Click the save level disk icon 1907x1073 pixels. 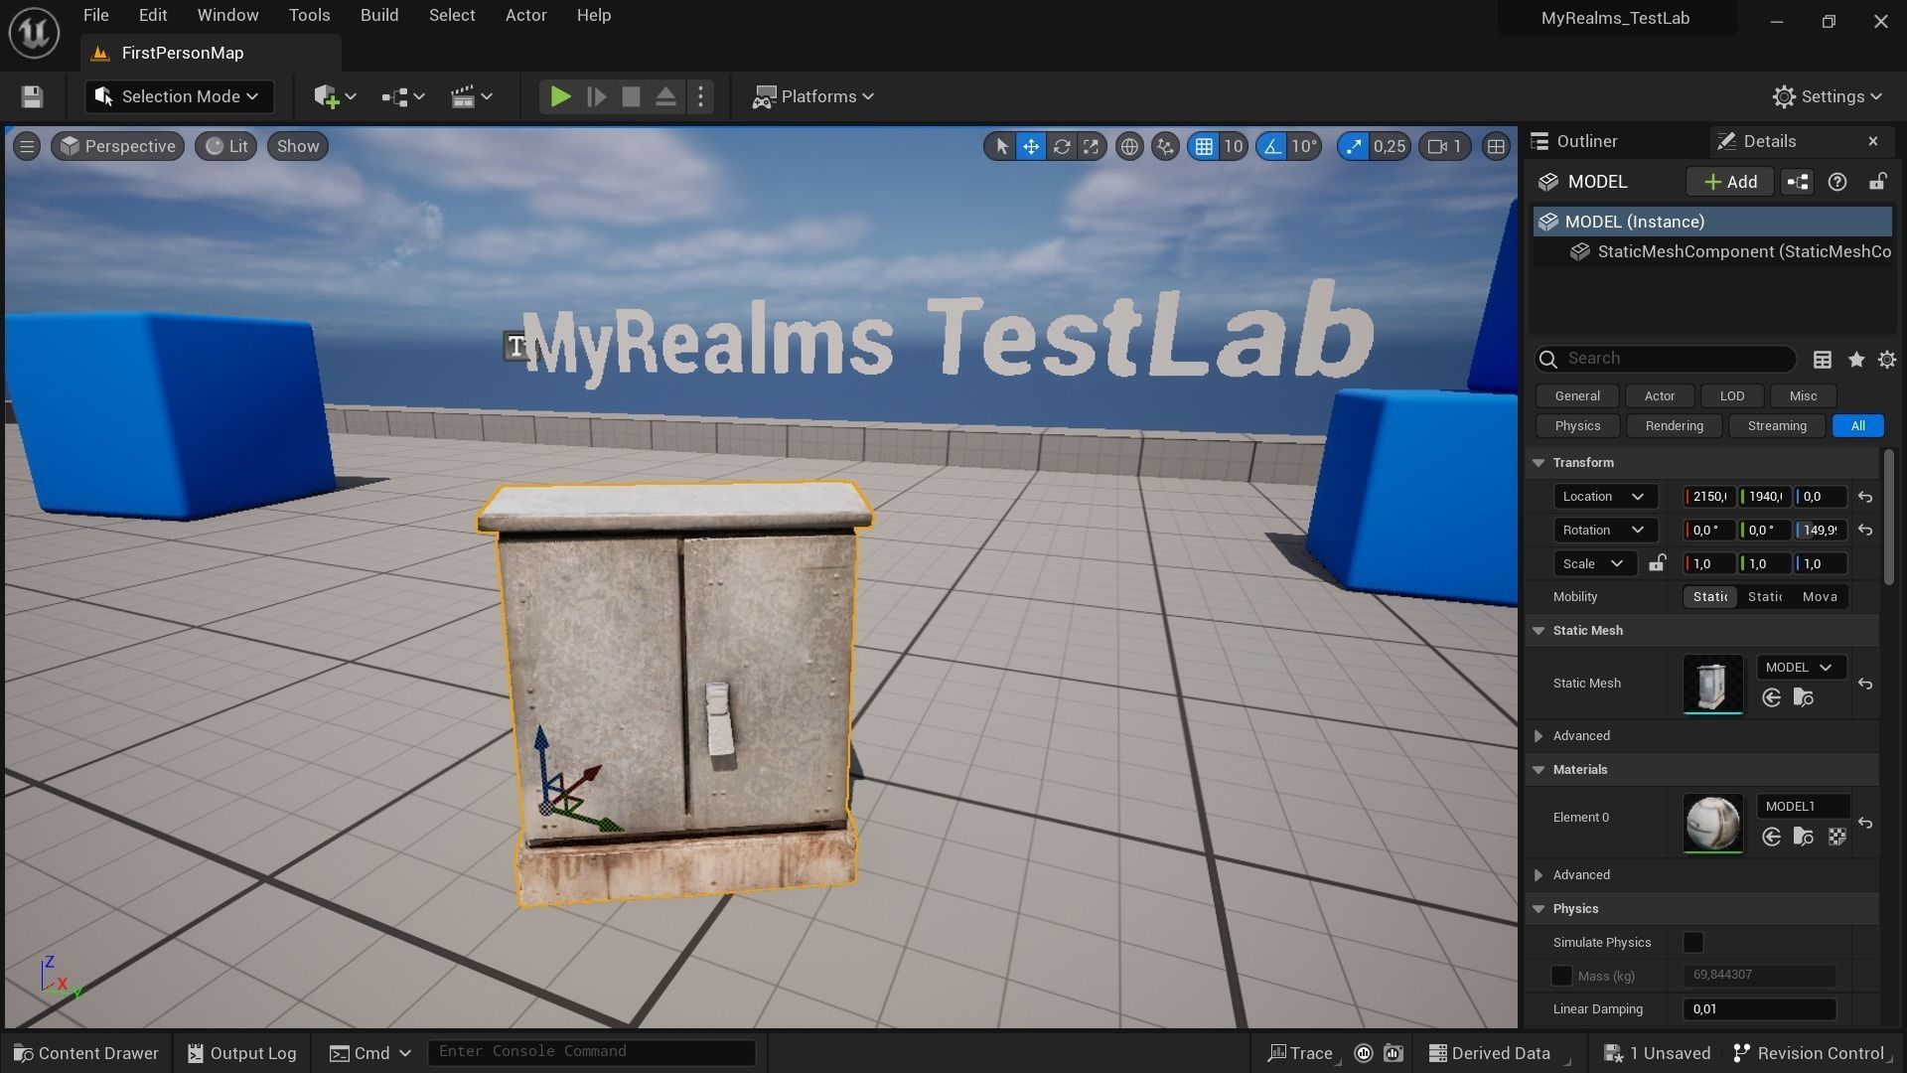click(x=32, y=96)
